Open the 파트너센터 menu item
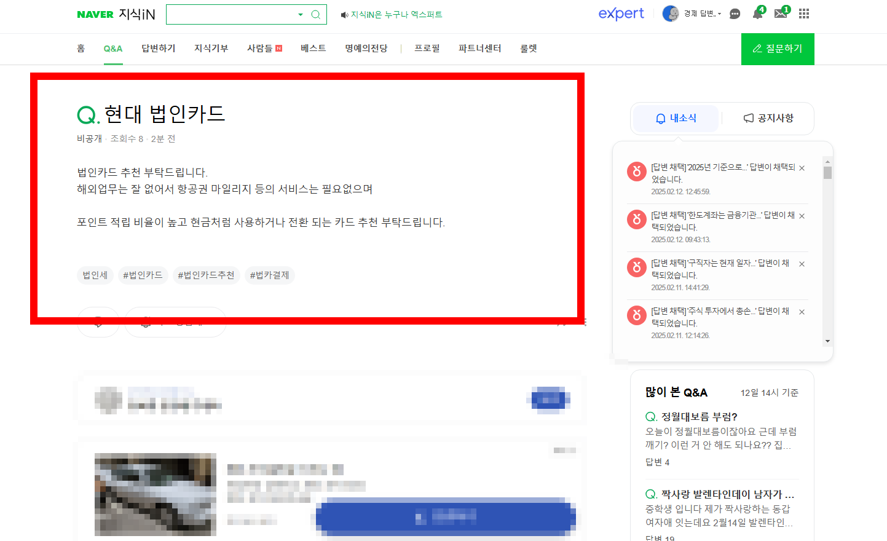This screenshot has width=887, height=541. click(480, 49)
